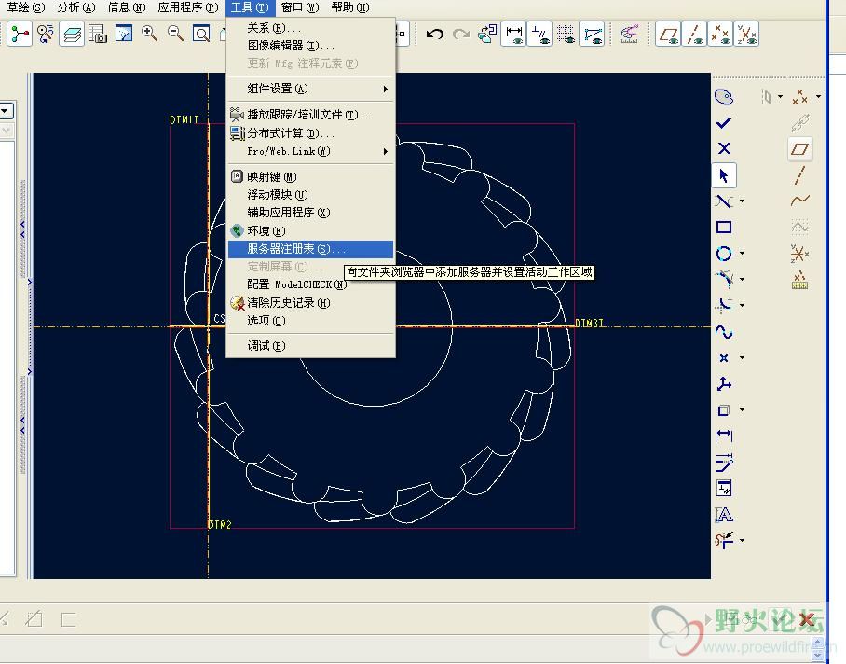This screenshot has width=846, height=664.
Task: Select the line sketch tool
Action: click(x=724, y=201)
